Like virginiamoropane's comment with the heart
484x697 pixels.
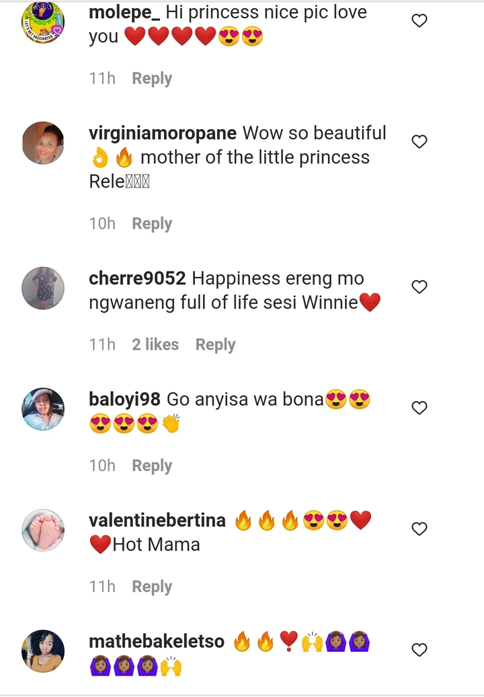point(419,141)
